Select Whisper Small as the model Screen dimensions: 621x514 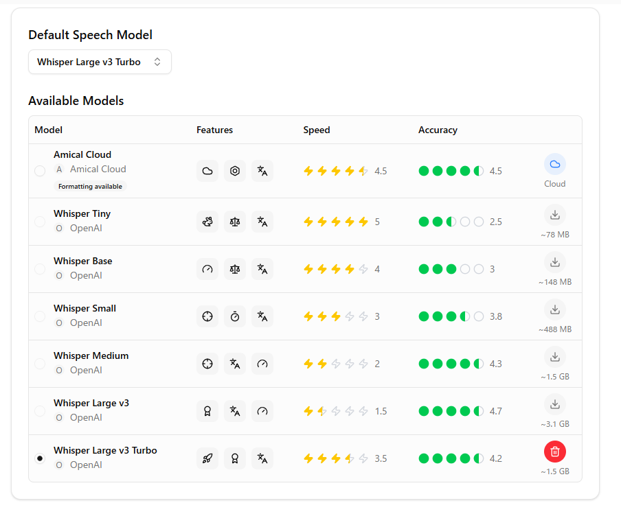coord(40,316)
